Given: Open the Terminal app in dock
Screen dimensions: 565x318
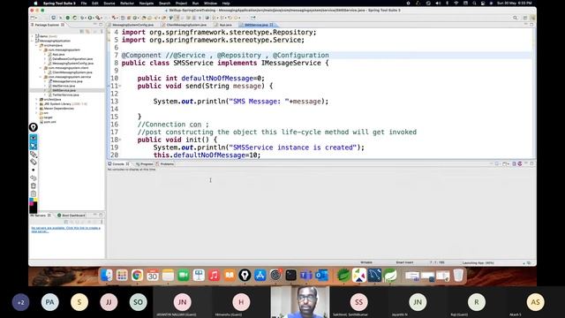Looking at the screenshot, I should [x=290, y=276].
